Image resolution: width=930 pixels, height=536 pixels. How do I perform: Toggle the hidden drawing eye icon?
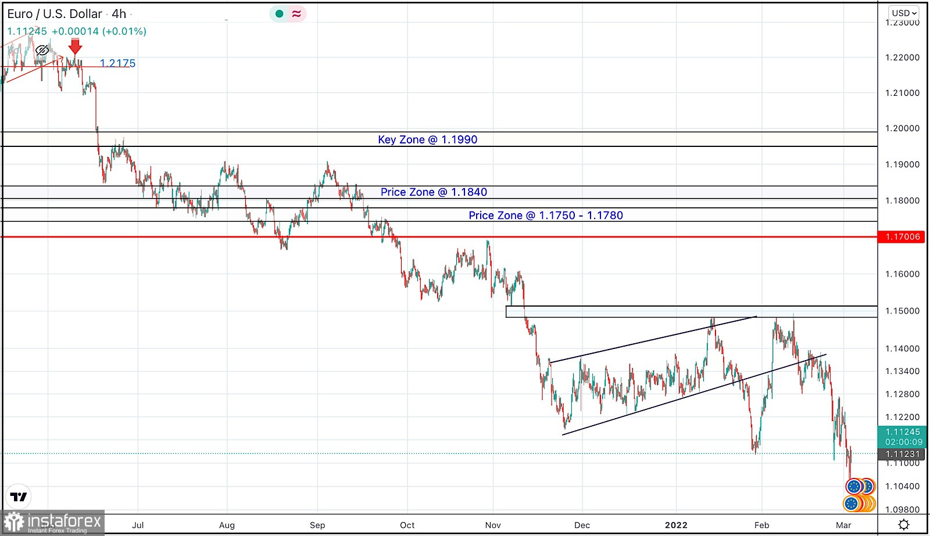coord(42,51)
